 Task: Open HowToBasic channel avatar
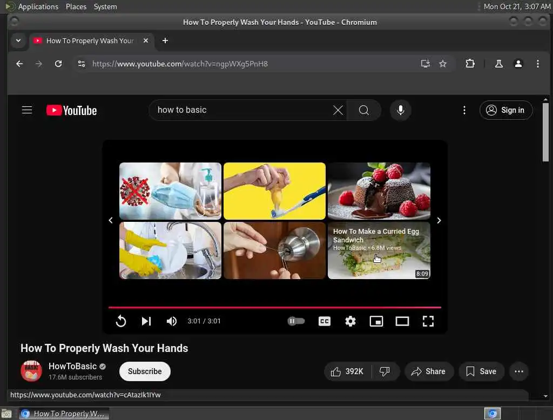[31, 371]
